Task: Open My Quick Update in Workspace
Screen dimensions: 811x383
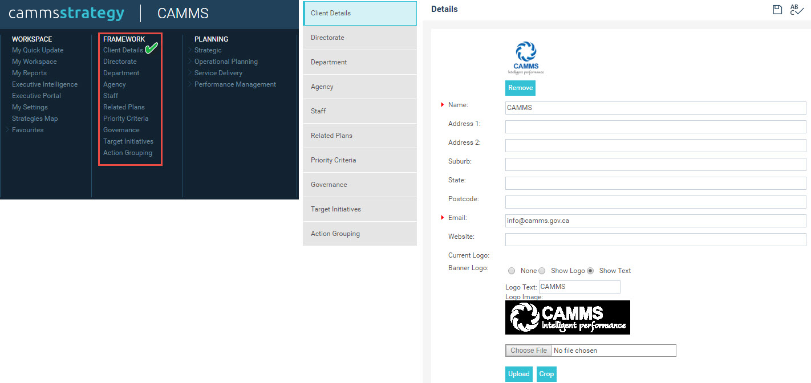Action: pyautogui.click(x=38, y=50)
